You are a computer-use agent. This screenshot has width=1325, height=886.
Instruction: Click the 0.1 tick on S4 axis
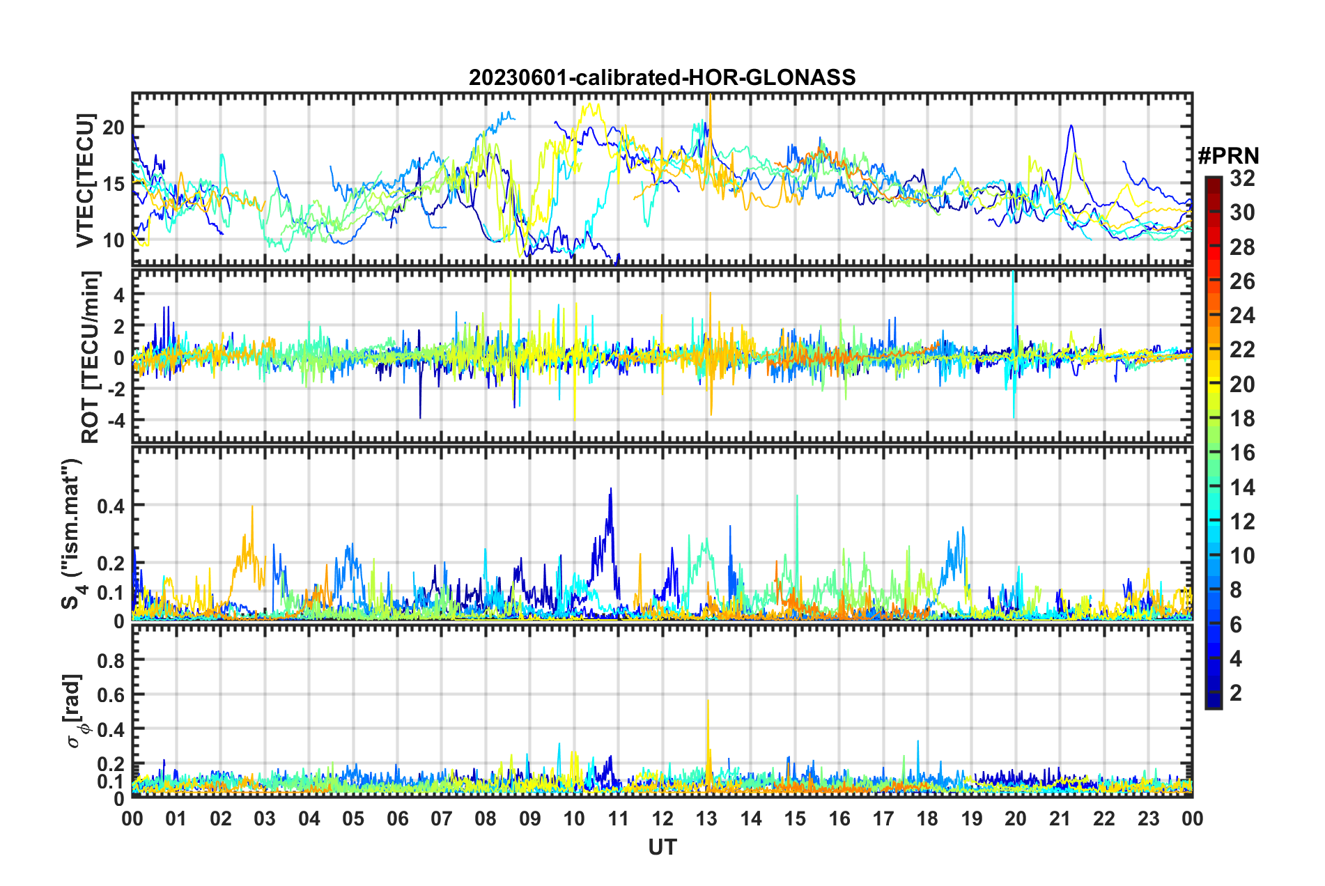tap(111, 592)
